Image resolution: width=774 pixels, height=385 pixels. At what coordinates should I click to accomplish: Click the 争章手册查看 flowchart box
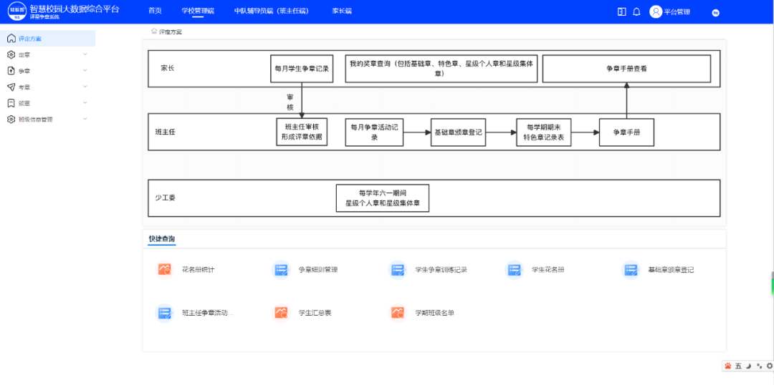626,69
